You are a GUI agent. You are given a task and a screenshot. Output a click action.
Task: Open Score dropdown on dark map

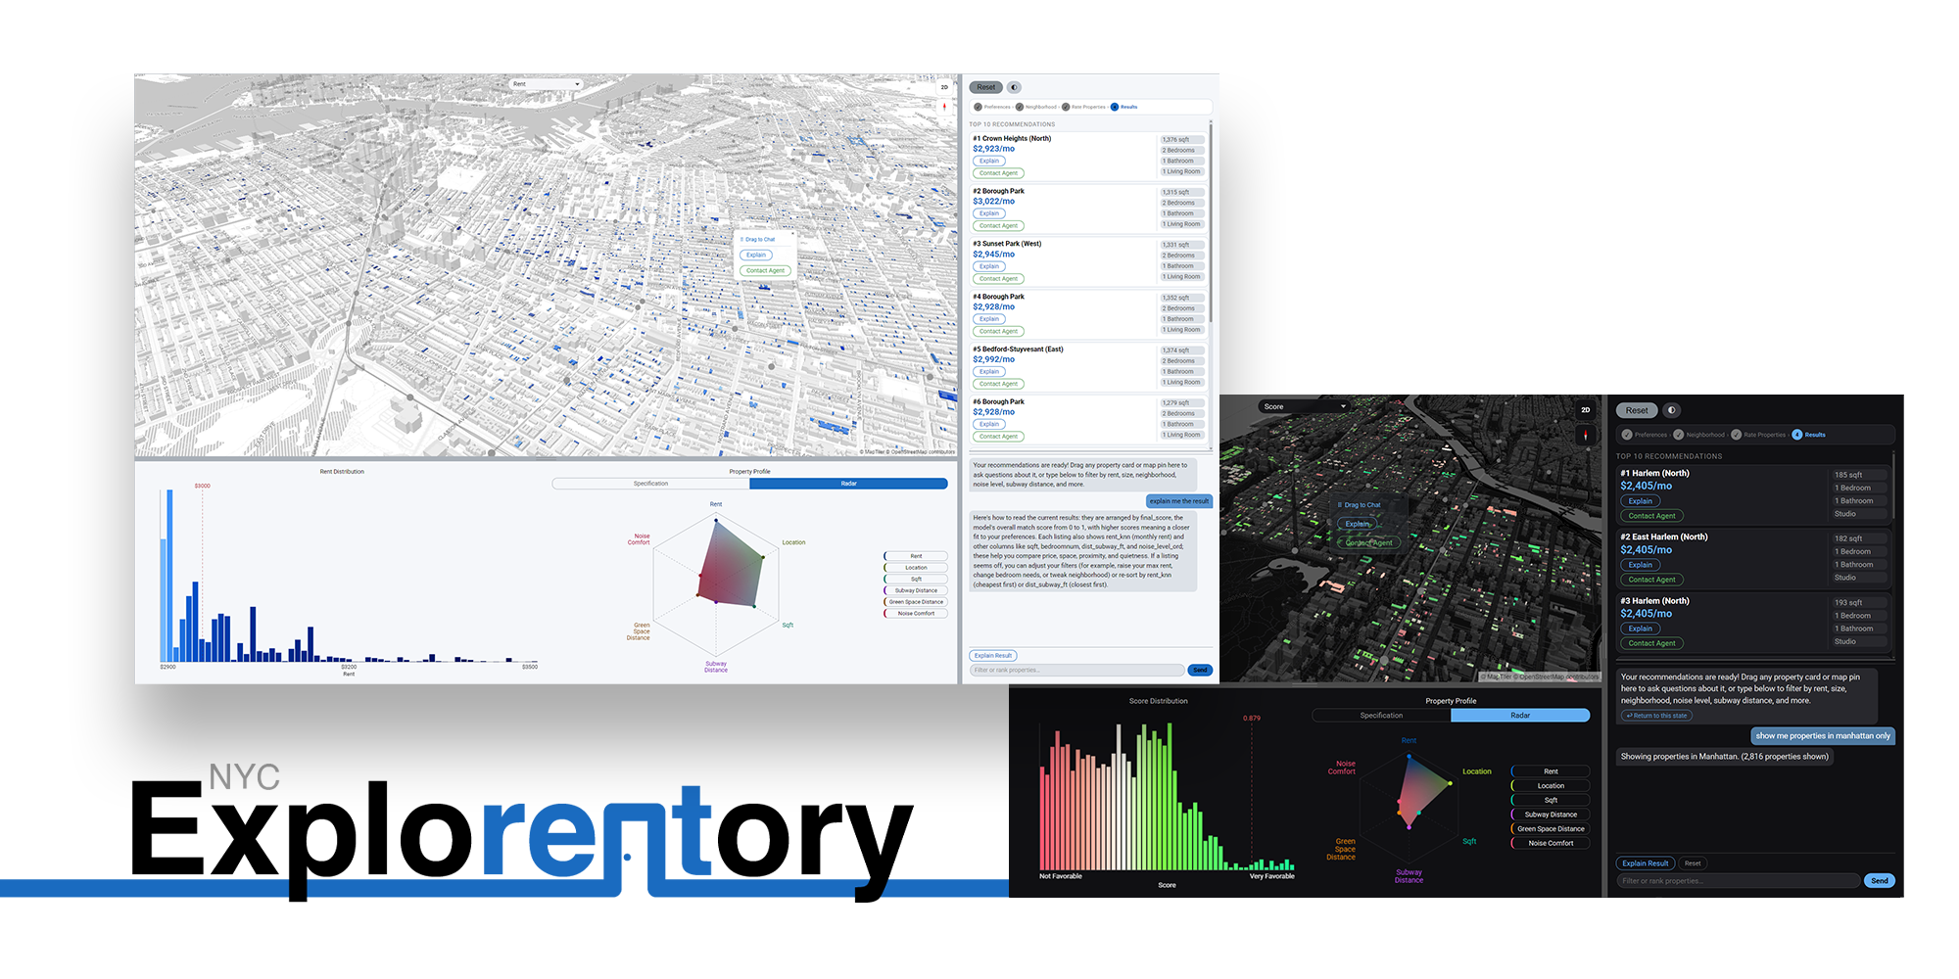click(1305, 406)
